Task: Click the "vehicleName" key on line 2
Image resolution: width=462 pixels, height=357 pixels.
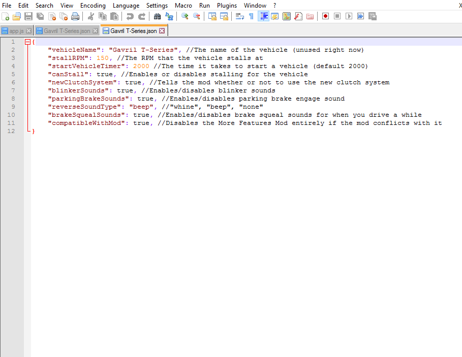Action: point(74,50)
